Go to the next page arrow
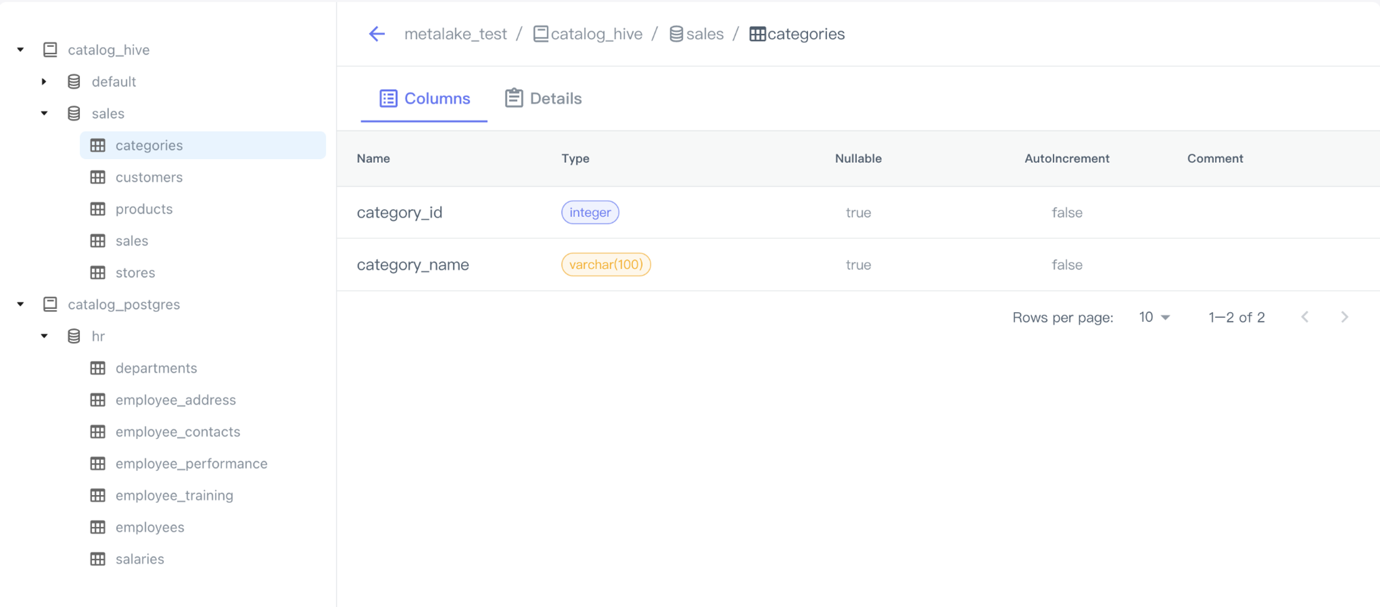 [1344, 317]
